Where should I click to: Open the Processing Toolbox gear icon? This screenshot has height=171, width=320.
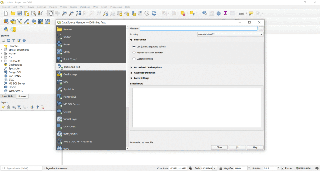[218, 13]
